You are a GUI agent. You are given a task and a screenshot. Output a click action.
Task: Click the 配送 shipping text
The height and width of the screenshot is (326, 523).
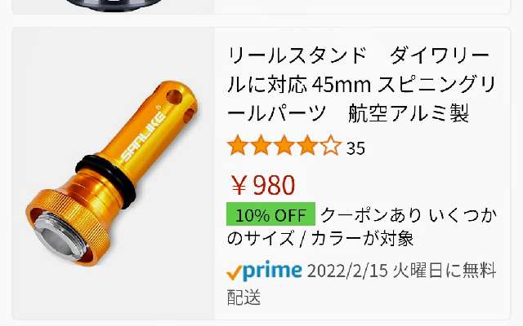pyautogui.click(x=244, y=297)
